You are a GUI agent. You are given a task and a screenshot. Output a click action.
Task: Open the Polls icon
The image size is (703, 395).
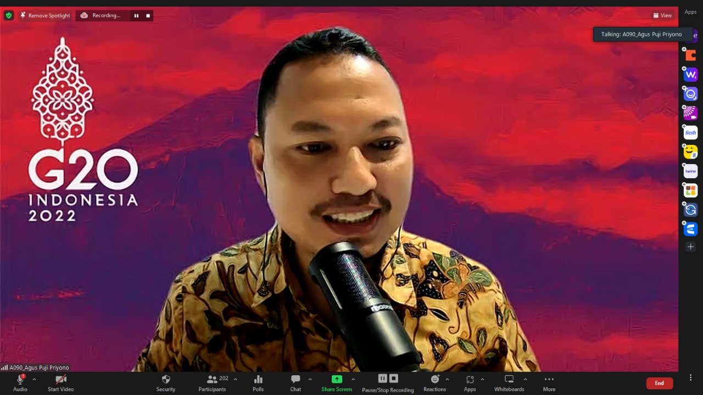[258, 380]
